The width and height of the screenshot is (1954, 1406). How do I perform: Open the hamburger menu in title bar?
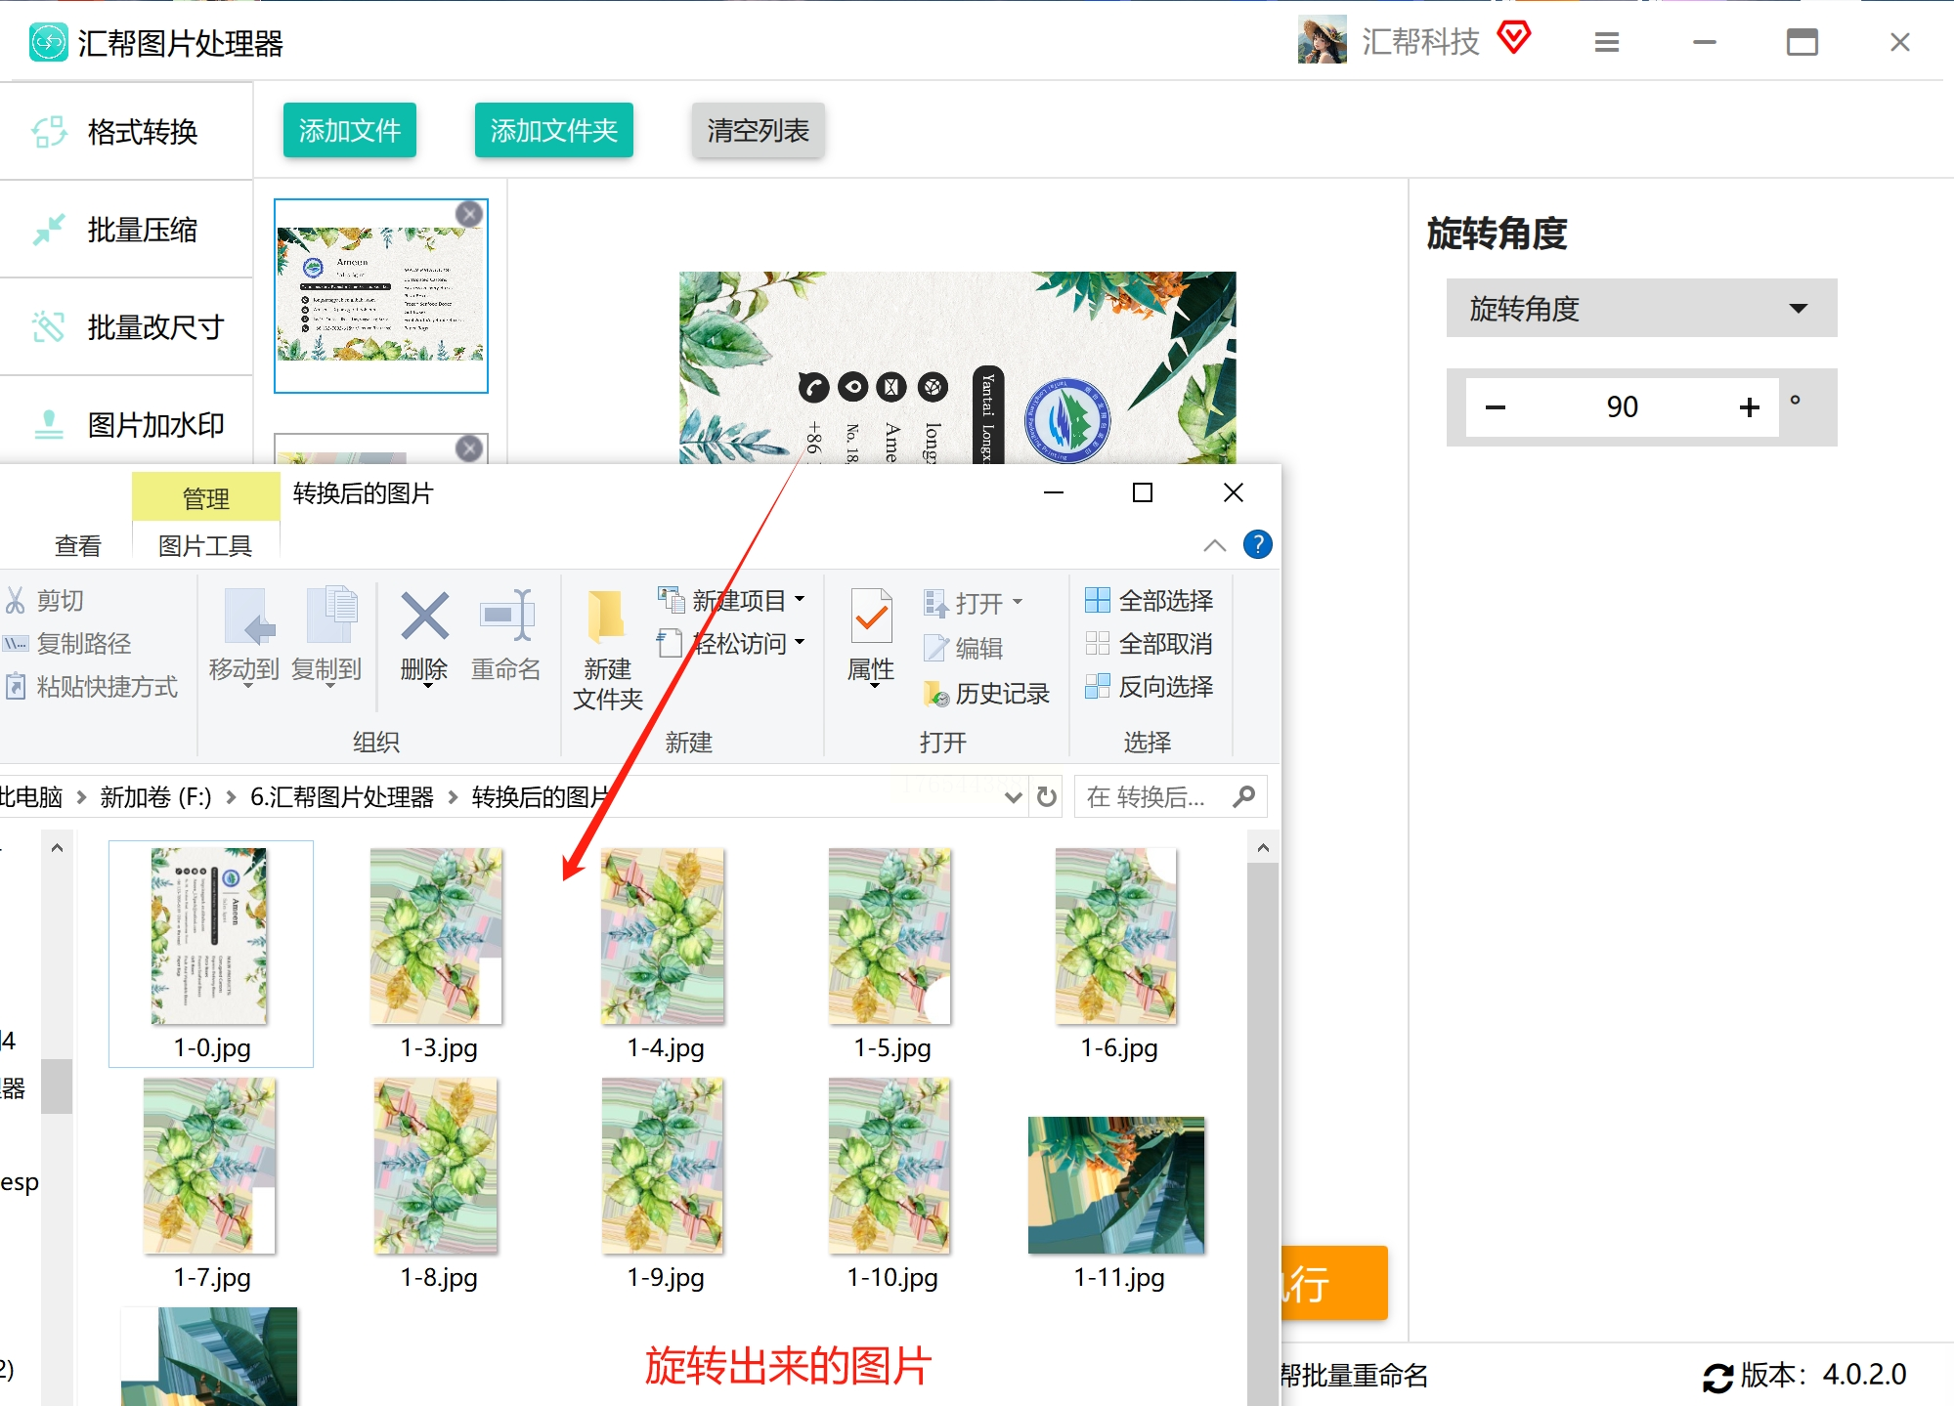click(1606, 42)
